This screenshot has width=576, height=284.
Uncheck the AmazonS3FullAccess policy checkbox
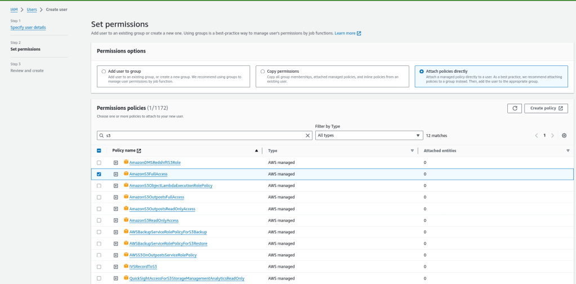coord(99,174)
